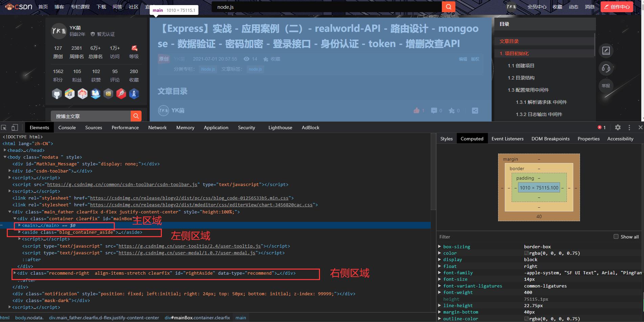
Task: Expand the float property
Action: tap(440, 266)
